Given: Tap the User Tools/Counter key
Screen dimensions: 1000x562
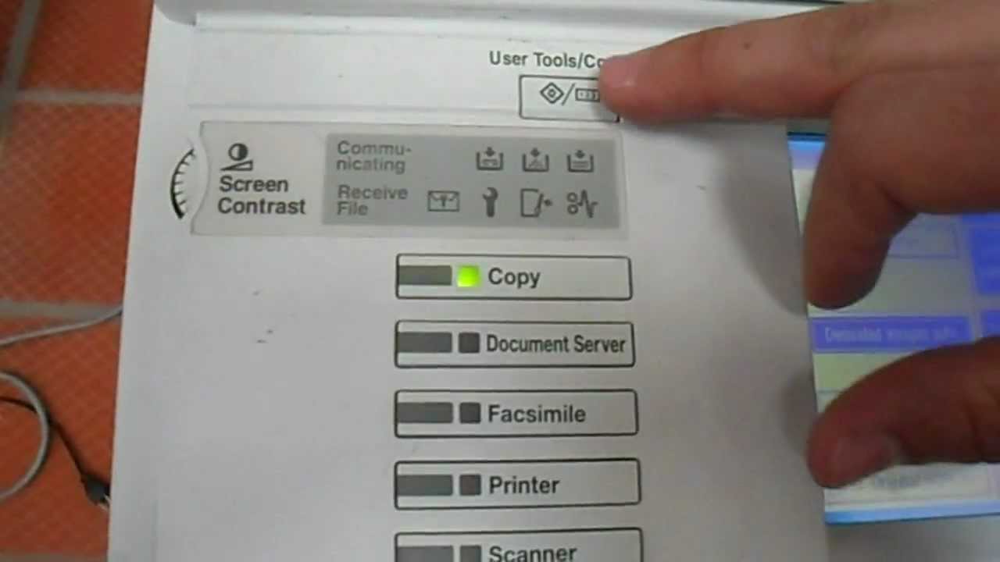Looking at the screenshot, I should tap(568, 97).
